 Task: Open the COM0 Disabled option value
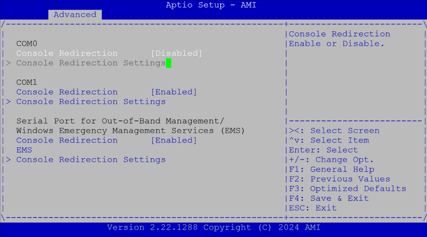pos(177,53)
